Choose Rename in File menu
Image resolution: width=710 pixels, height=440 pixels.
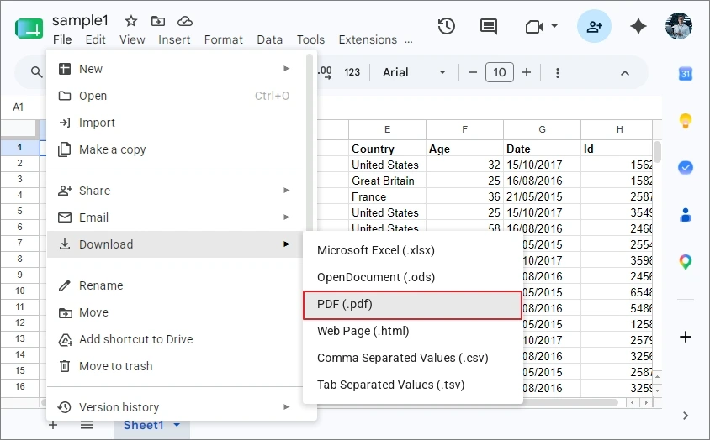pos(175,285)
